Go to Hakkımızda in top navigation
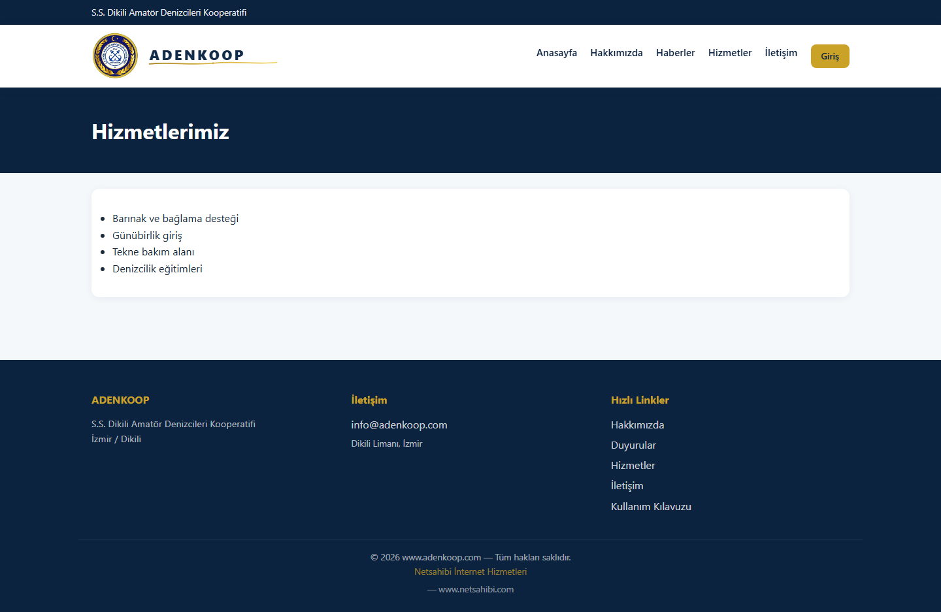Viewport: 941px width, 612px height. (x=616, y=53)
